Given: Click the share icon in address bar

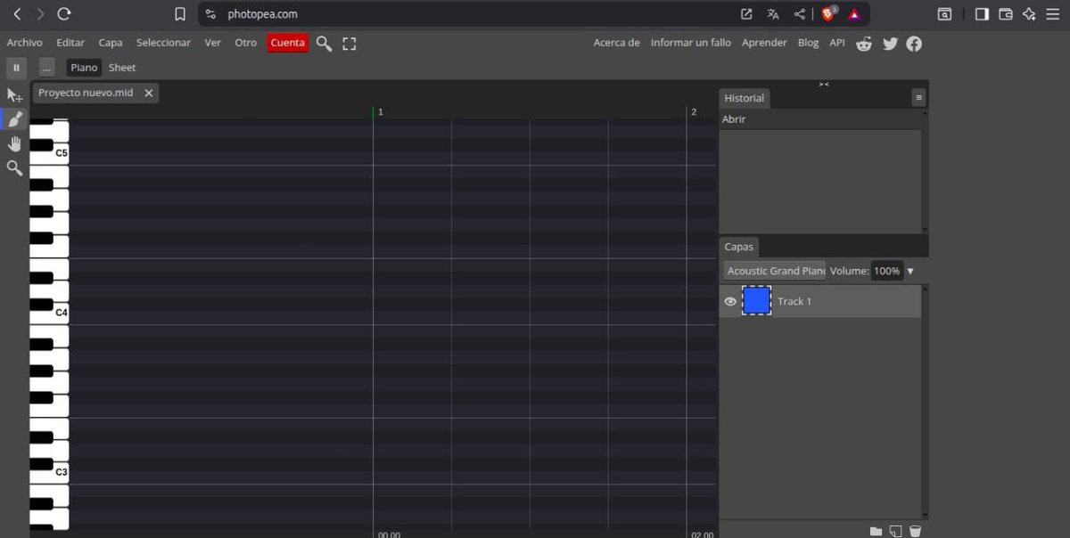Looking at the screenshot, I should pyautogui.click(x=800, y=14).
